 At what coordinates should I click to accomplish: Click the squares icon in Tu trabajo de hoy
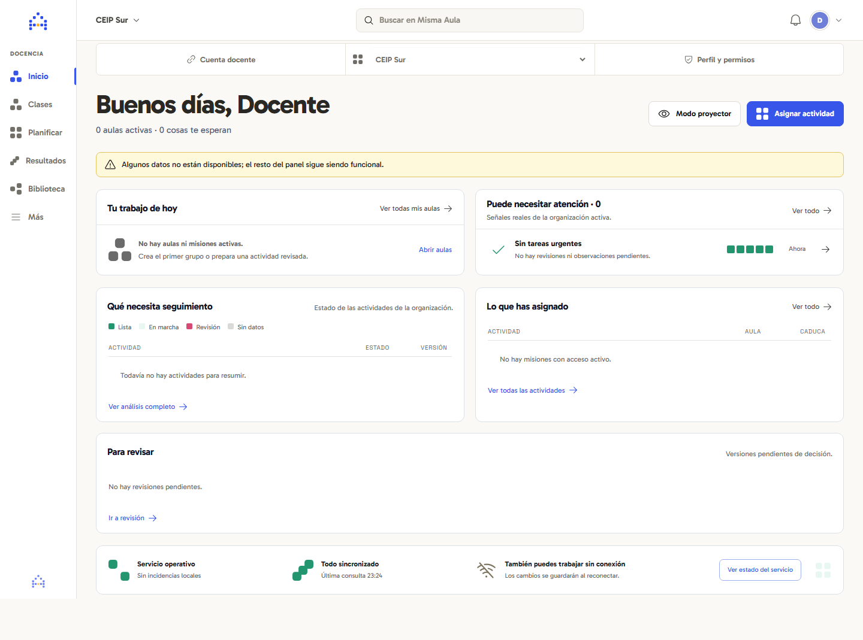pyautogui.click(x=120, y=250)
